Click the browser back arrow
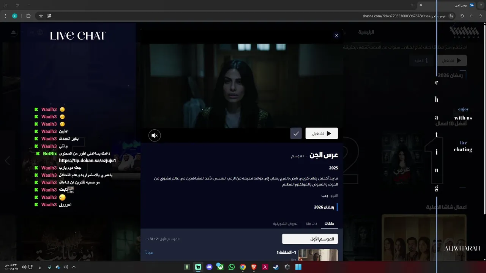Viewport: 486px width, 273px height. coord(480,16)
